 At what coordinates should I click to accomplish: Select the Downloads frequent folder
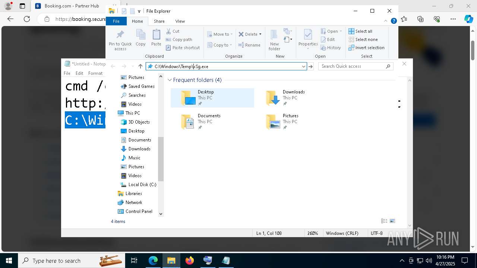[x=297, y=98]
